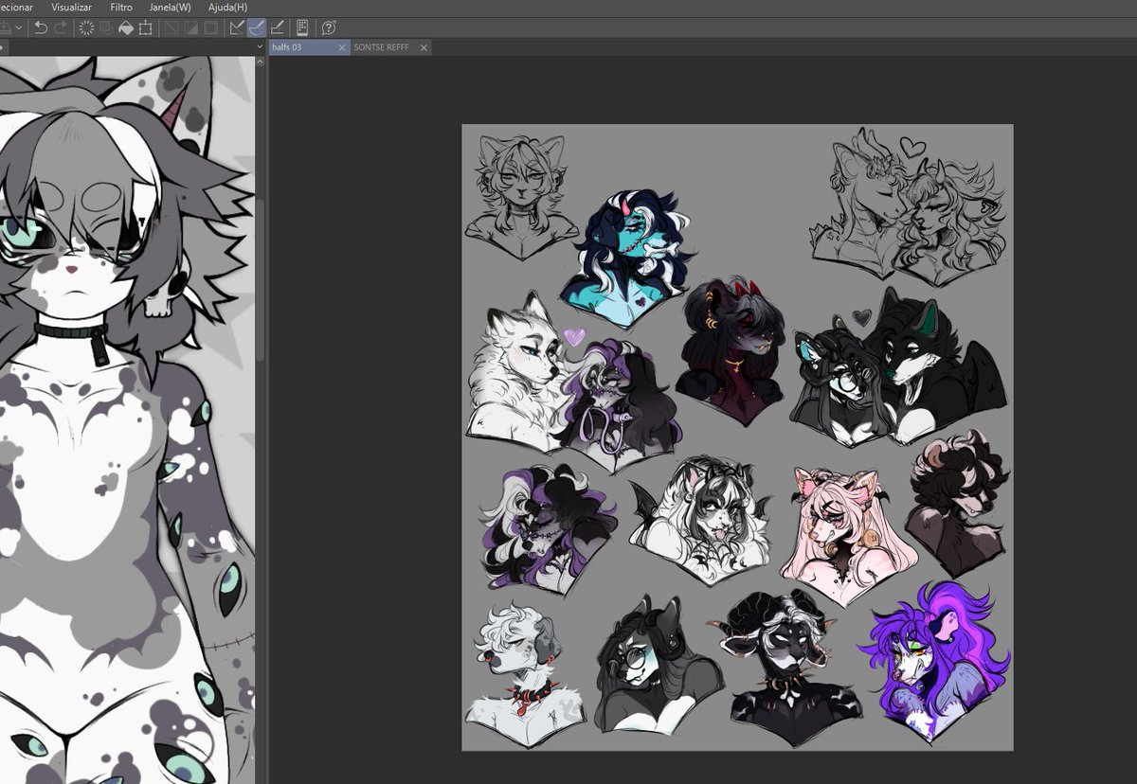Screen dimensions: 1137x784
Task: Open the Filtro menu
Action: coord(121,7)
